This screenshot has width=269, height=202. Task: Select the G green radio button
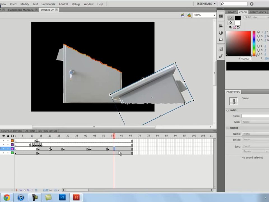click(258, 50)
